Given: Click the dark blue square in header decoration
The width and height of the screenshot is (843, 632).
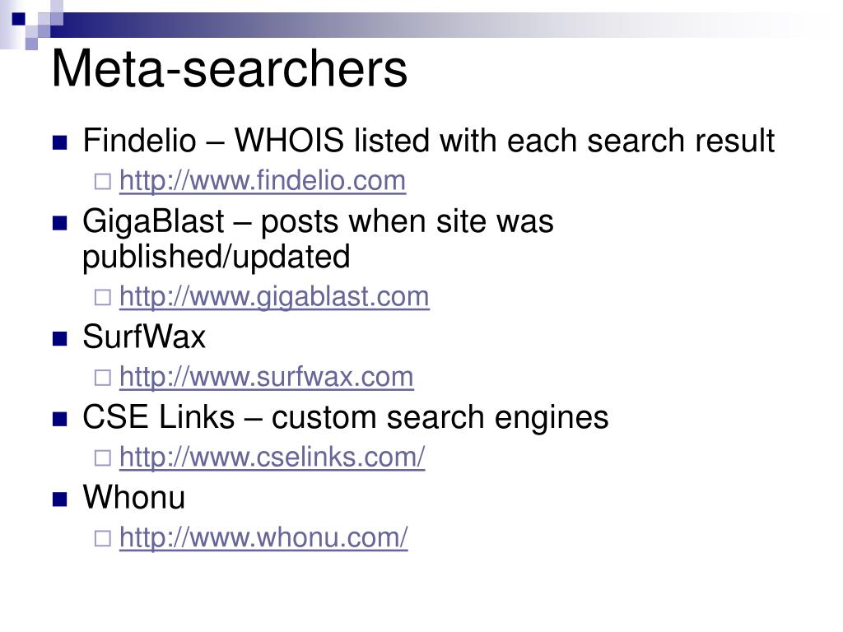Looking at the screenshot, I should coord(18,19).
